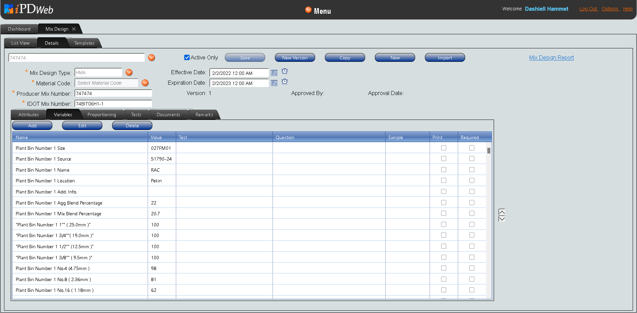Screen dimensions: 637x313
Task: Uncheck the Active Only checkbox
Action: pyautogui.click(x=187, y=57)
